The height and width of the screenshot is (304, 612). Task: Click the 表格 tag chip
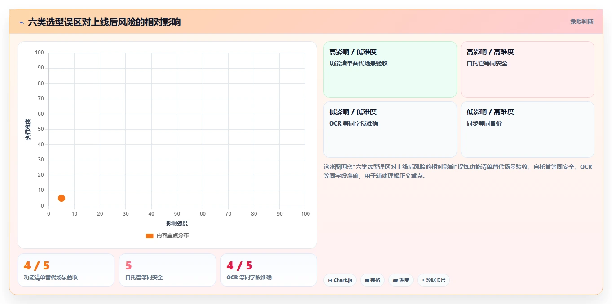(x=372, y=280)
